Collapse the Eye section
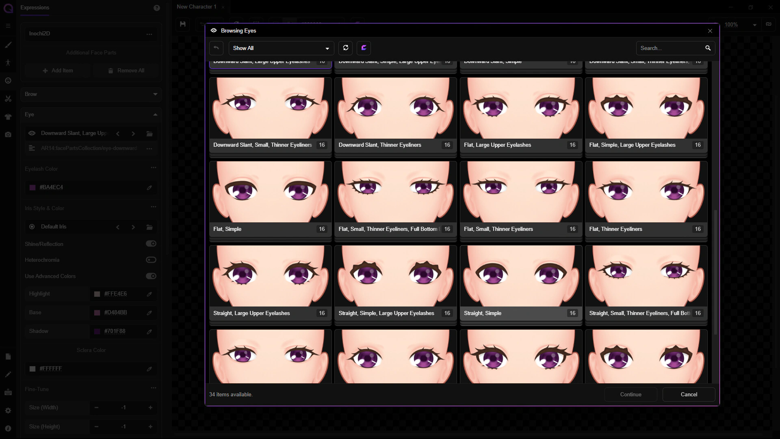Image resolution: width=780 pixels, height=439 pixels. (x=91, y=115)
